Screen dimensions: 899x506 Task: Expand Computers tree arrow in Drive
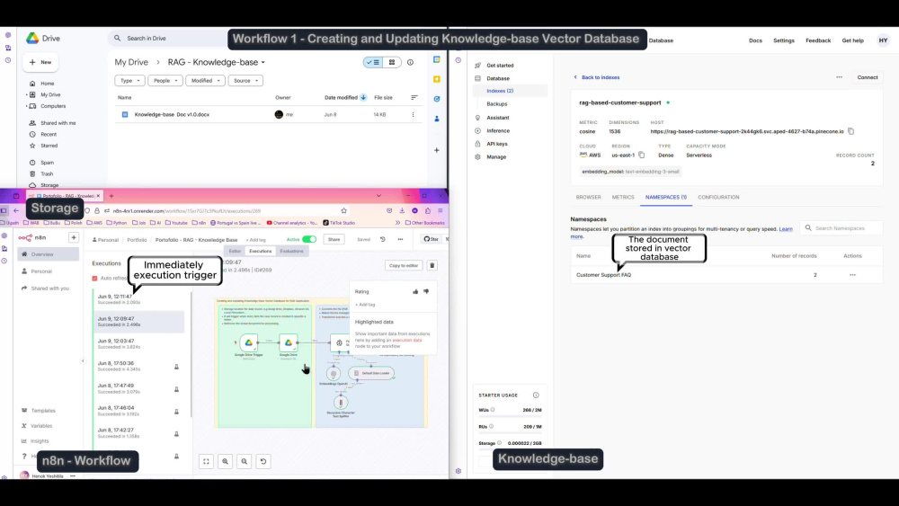click(26, 106)
